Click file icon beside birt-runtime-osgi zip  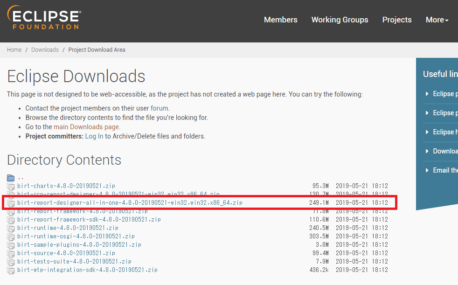coord(11,237)
